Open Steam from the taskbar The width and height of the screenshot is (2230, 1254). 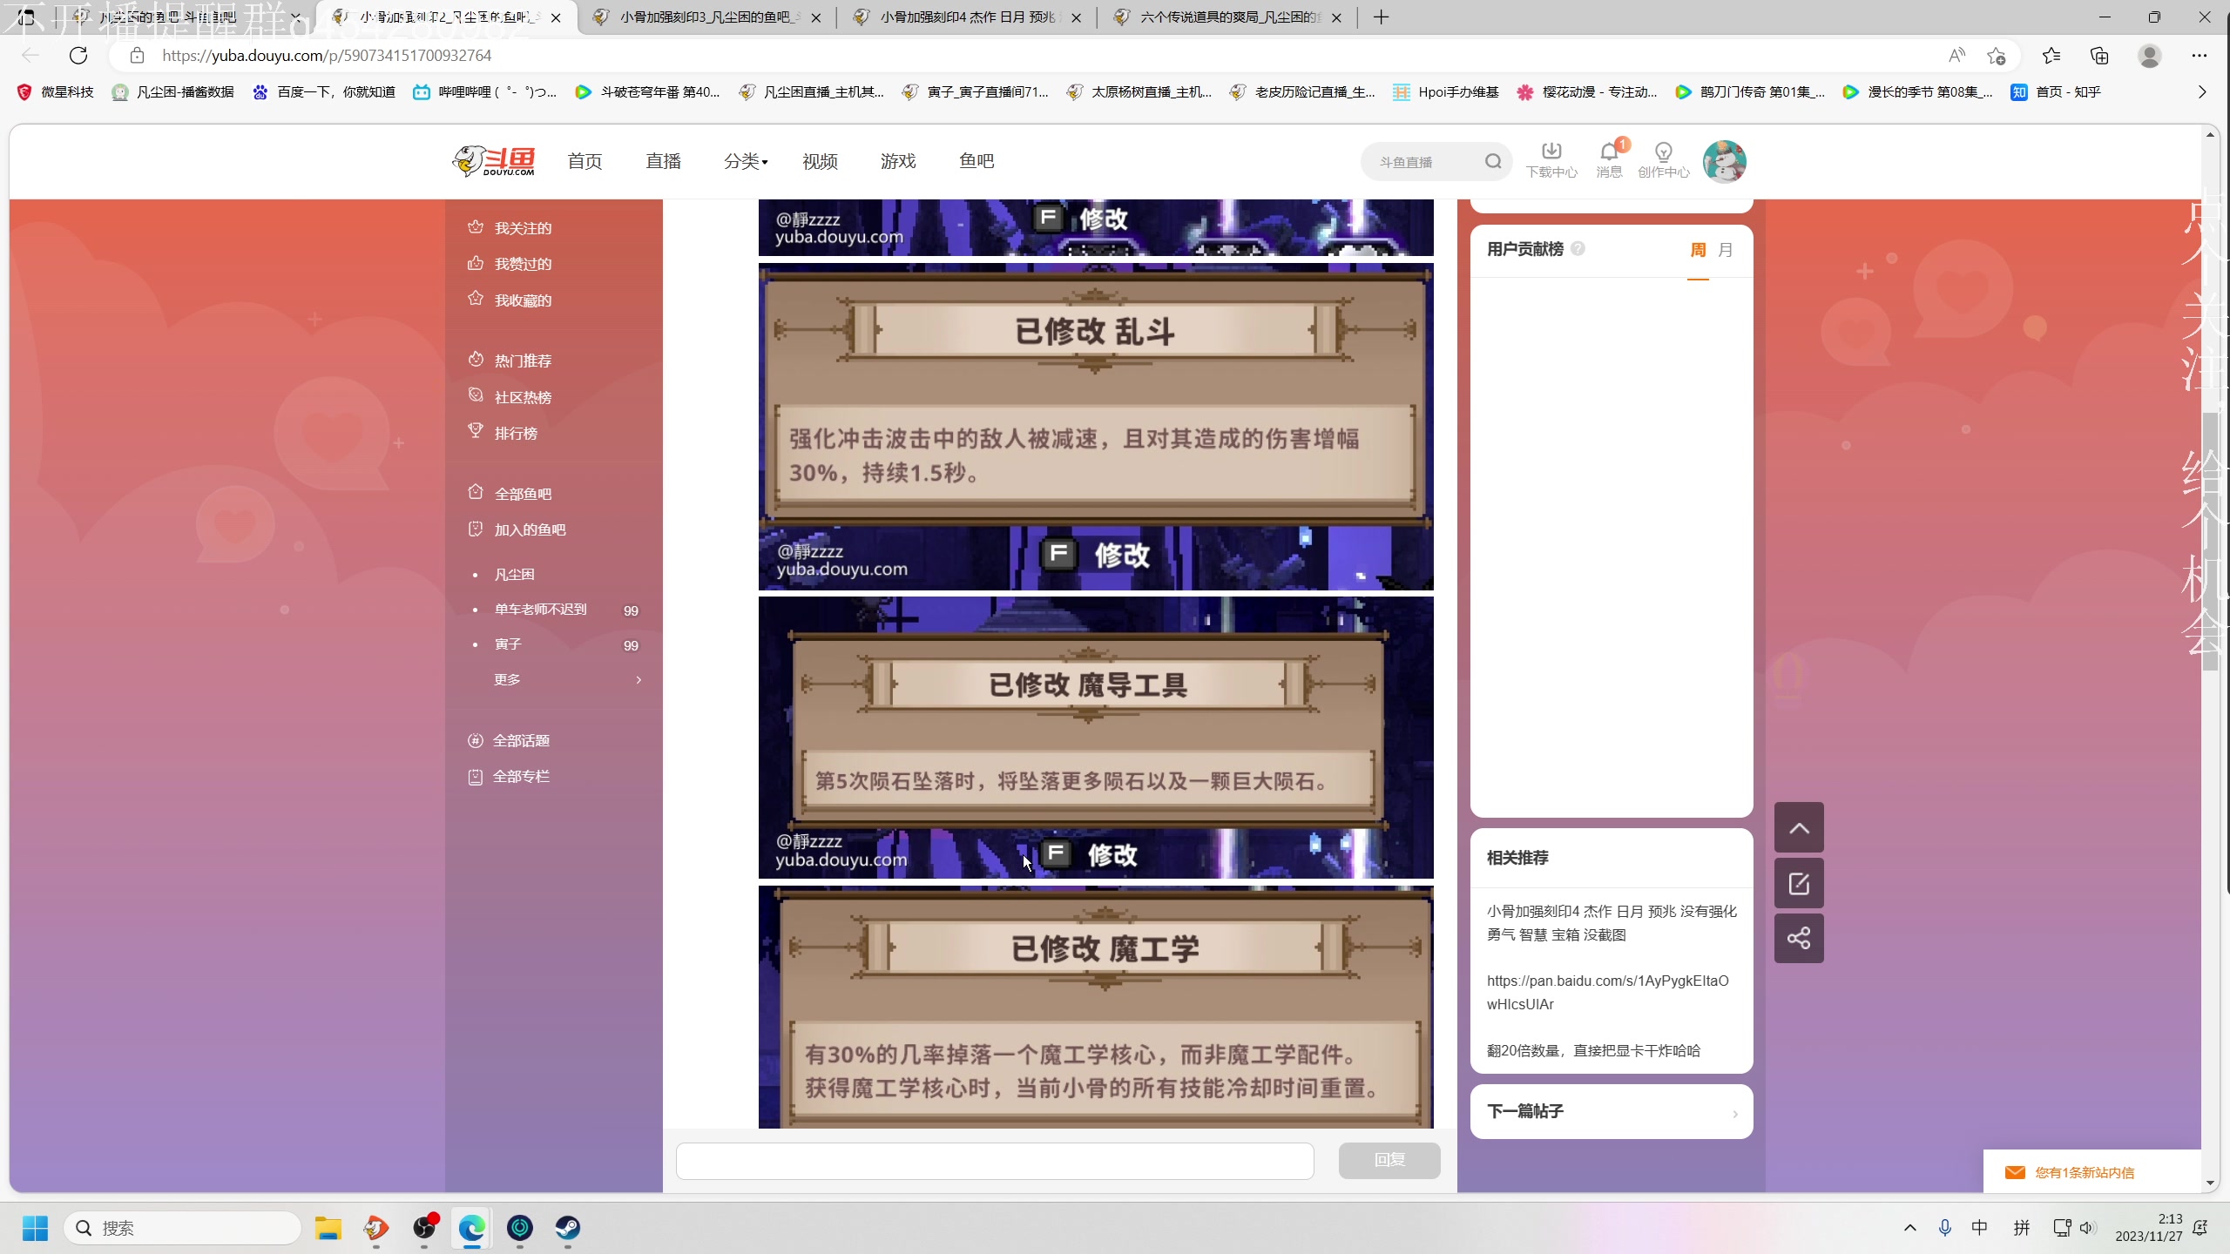coord(568,1228)
